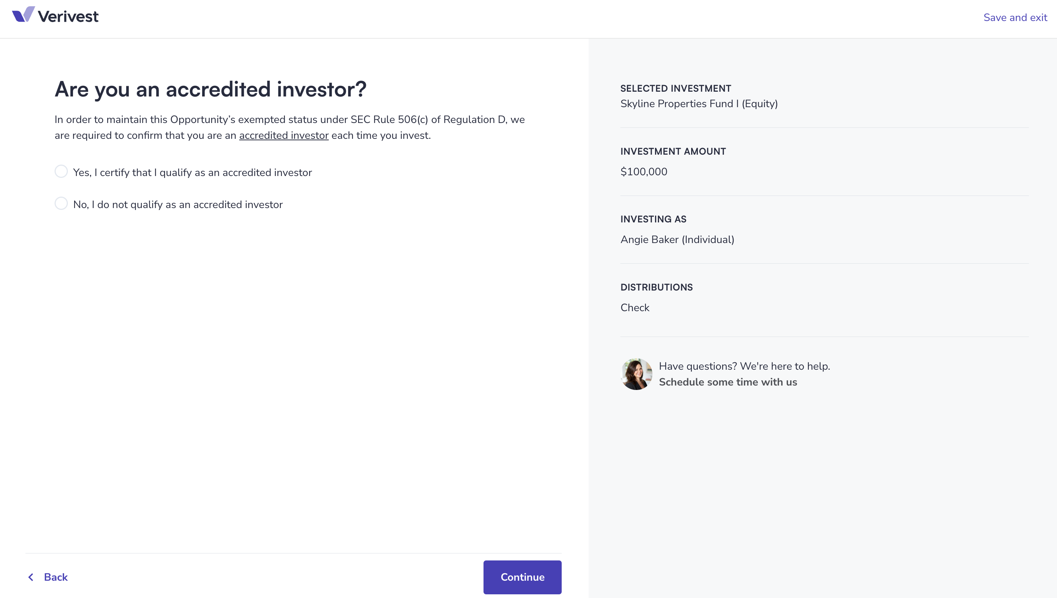Click the support advisor's avatar photo
Screen dimensions: 1057x598
pyautogui.click(x=636, y=374)
